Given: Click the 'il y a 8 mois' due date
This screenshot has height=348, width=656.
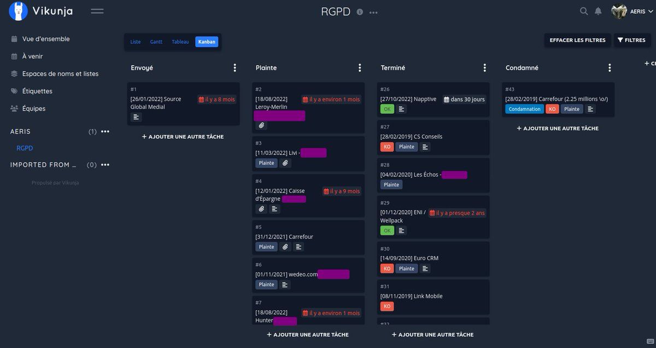Looking at the screenshot, I should (x=217, y=100).
